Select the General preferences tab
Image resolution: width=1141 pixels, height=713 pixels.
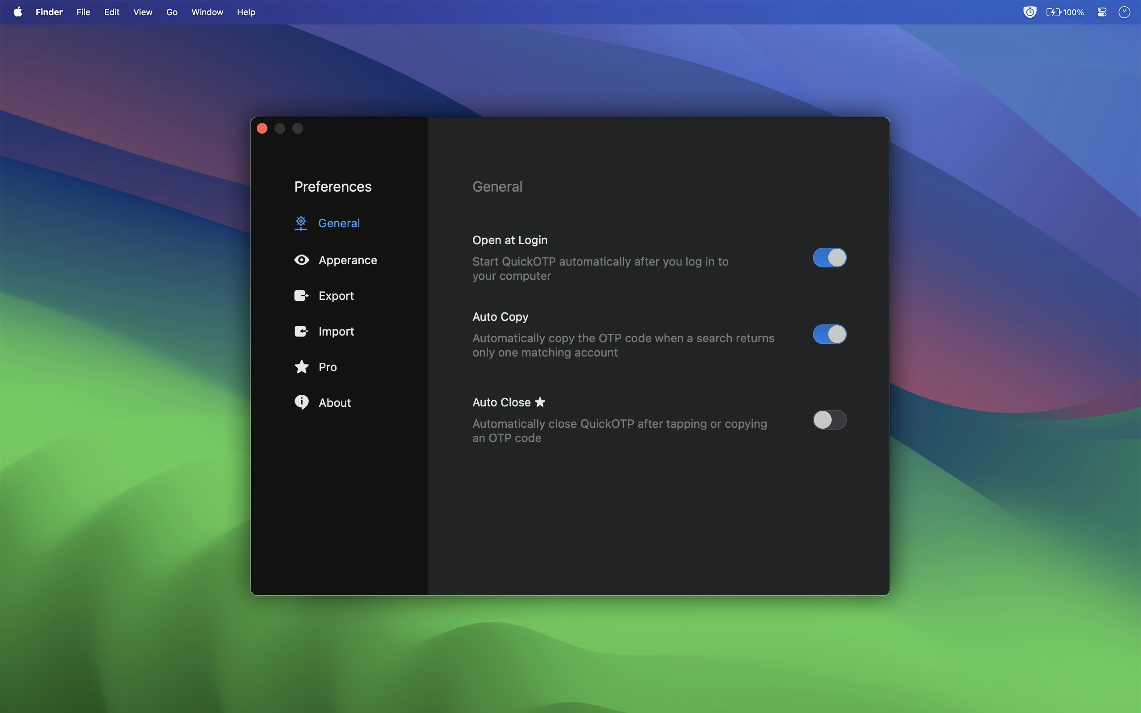pos(327,223)
